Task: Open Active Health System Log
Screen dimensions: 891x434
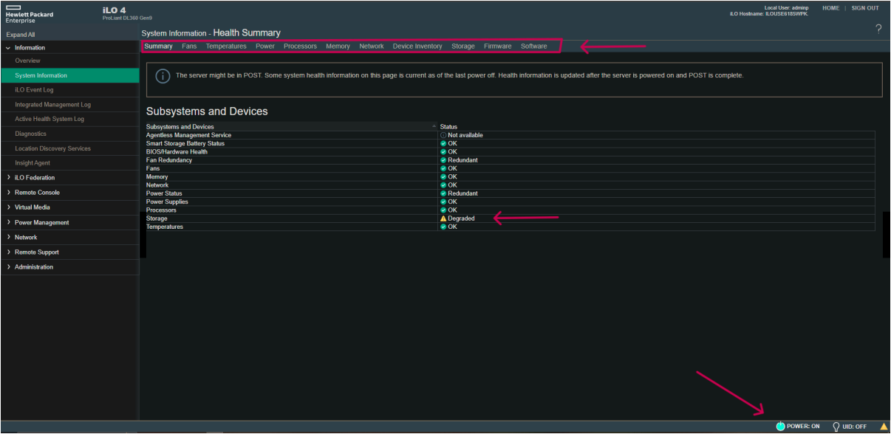Action: 49,119
